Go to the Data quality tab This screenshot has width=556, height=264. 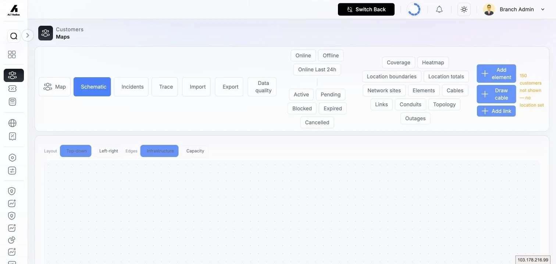[x=262, y=87]
